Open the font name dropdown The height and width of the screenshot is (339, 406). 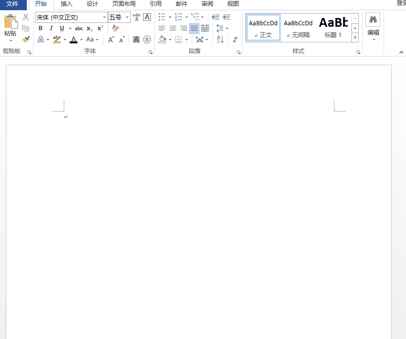coord(104,18)
